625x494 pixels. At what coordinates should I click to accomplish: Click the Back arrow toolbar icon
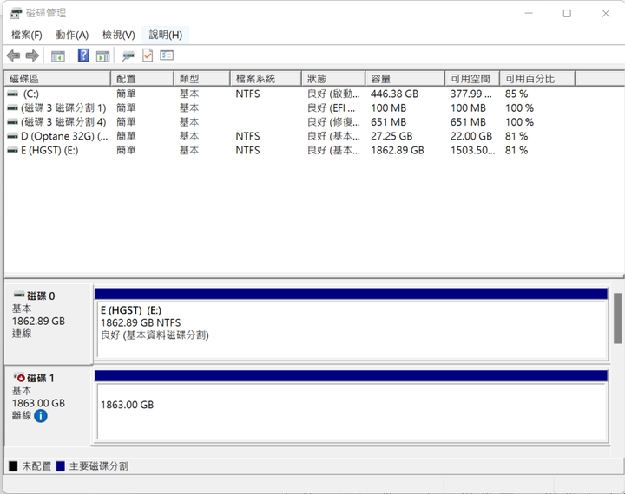tap(14, 55)
